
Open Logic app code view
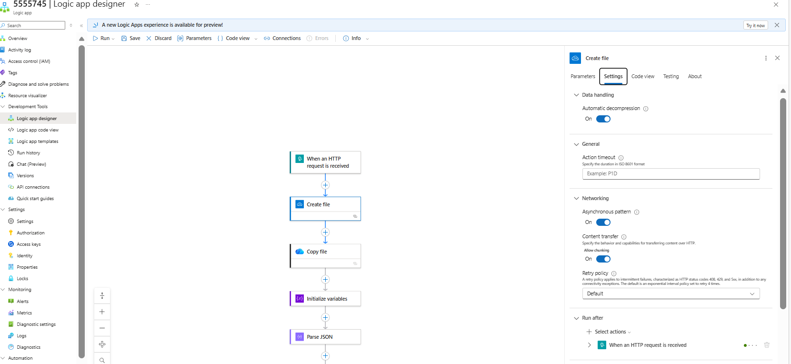[38, 130]
